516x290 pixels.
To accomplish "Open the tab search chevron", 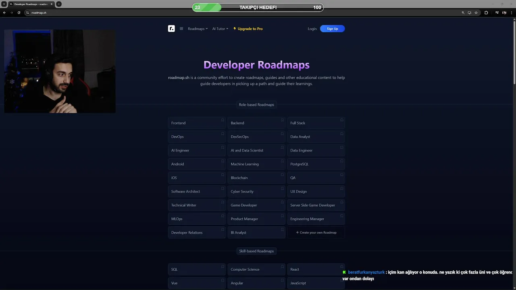I will [x=4, y=4].
